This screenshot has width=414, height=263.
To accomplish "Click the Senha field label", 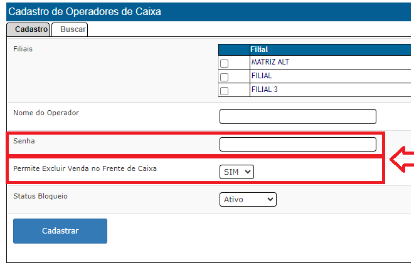I will (24, 141).
